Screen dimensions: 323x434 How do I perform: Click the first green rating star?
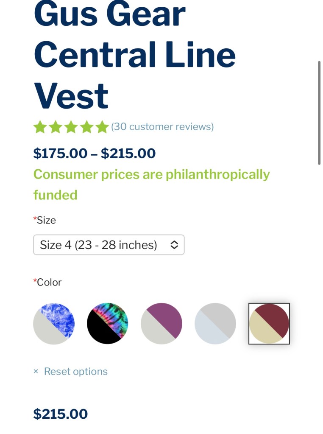[x=40, y=127]
